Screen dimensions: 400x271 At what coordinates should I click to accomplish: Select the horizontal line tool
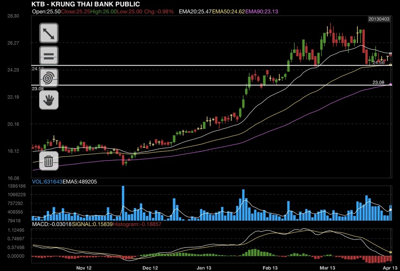pos(49,55)
